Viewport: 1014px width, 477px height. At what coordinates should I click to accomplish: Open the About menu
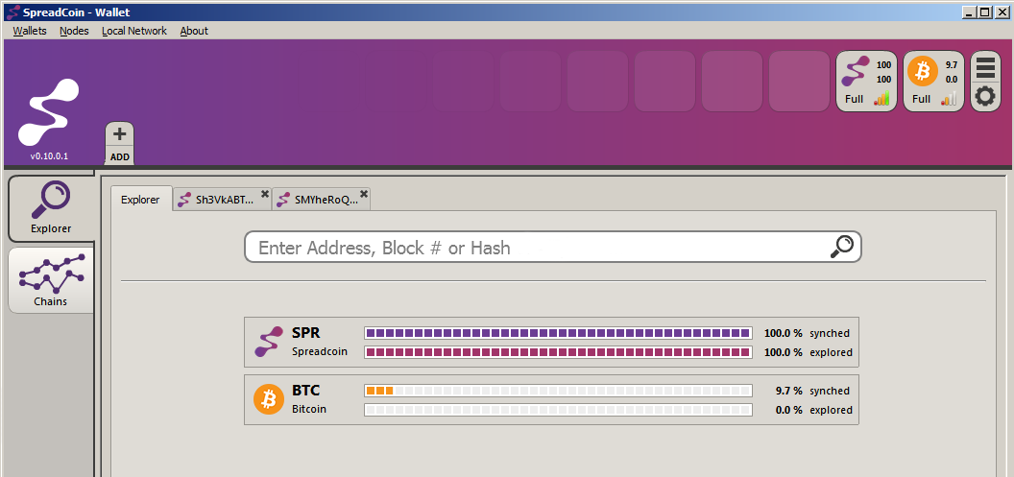(x=194, y=31)
